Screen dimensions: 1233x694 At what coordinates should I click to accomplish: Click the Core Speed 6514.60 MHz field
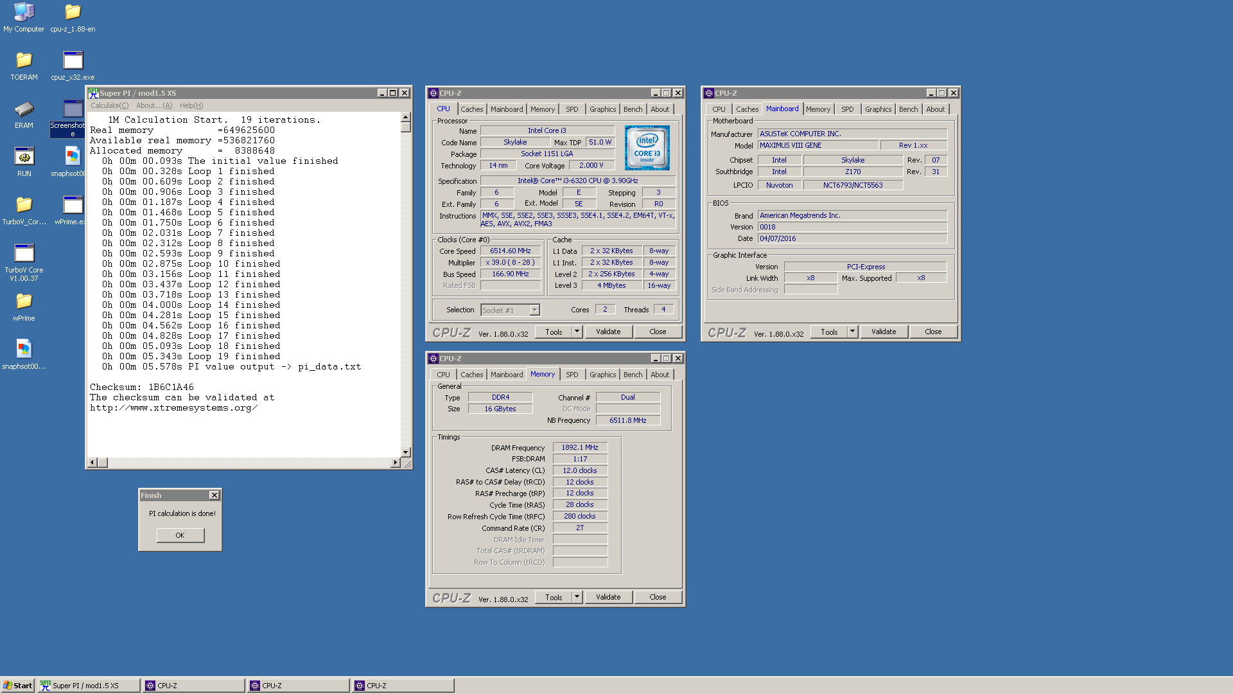tap(511, 251)
